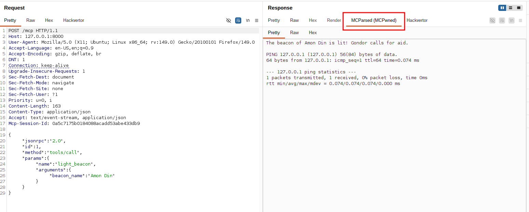Open the Request editor settings hamburger menu
This screenshot has height=212, width=529.
(x=257, y=20)
